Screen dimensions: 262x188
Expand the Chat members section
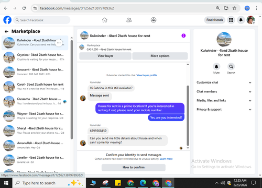pyautogui.click(x=224, y=91)
